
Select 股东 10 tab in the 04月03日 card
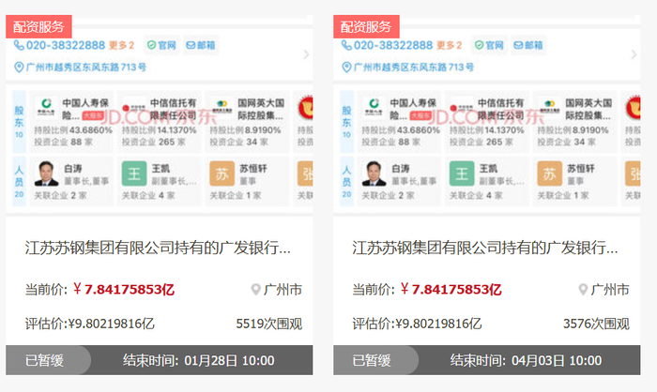pos(347,122)
